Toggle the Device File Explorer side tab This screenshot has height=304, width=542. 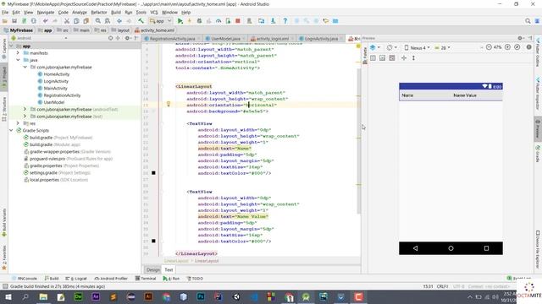tap(538, 250)
